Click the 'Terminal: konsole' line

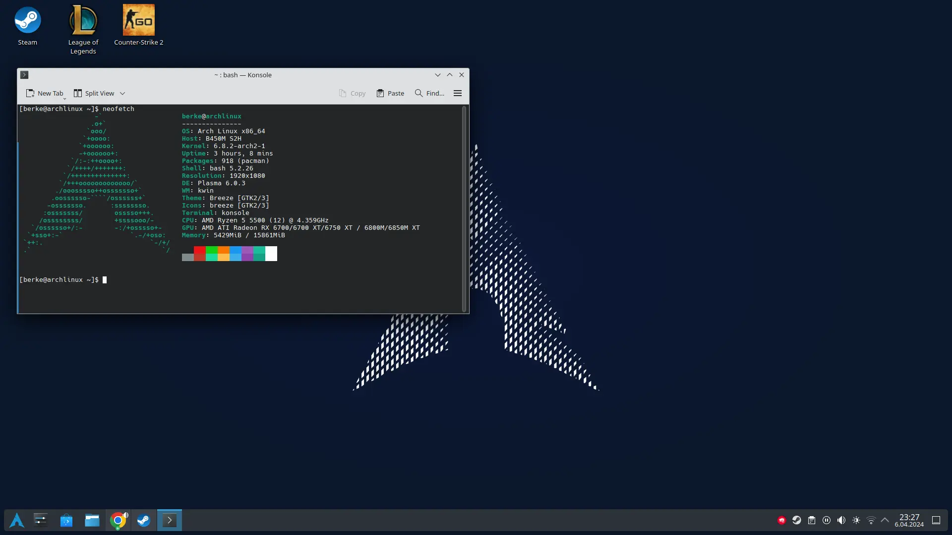click(216, 213)
